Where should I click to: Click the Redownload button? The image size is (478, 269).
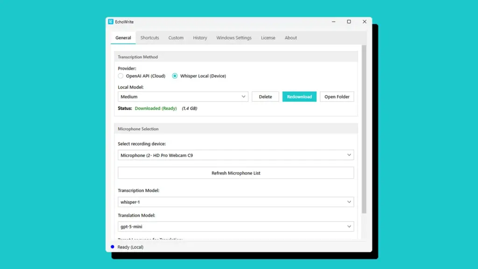tap(299, 97)
